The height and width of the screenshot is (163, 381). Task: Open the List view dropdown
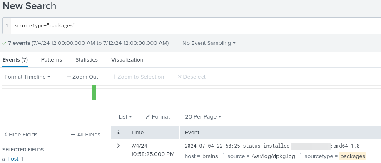[125, 117]
